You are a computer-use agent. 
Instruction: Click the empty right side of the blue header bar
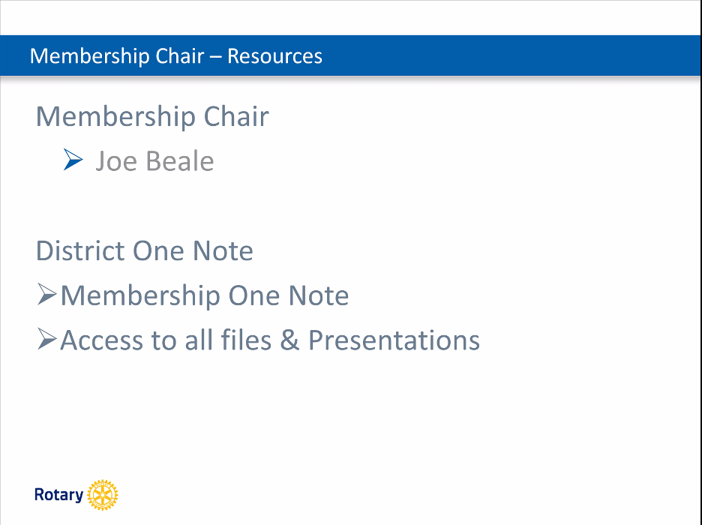[525, 56]
